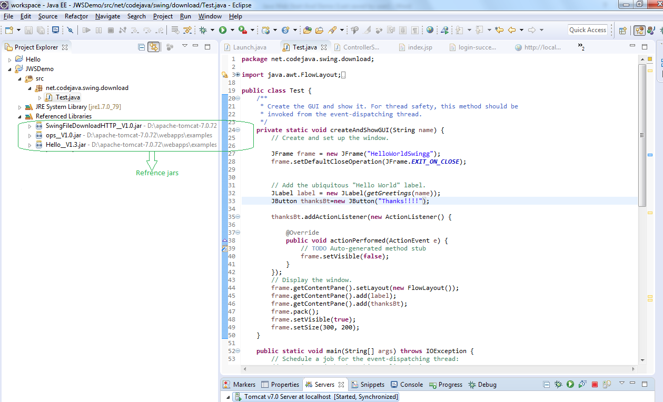The height and width of the screenshot is (402, 663).
Task: Click the green Start server icon in Servers view
Action: pos(570,385)
